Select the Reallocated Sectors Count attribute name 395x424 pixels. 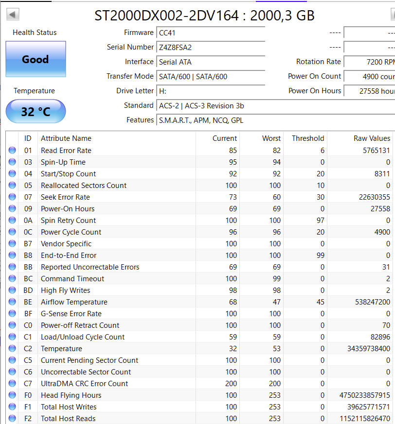[84, 185]
